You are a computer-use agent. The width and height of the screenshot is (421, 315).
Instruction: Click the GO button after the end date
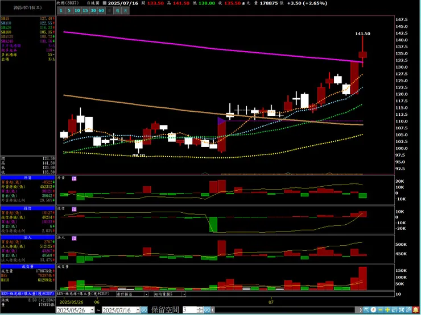tap(144, 310)
